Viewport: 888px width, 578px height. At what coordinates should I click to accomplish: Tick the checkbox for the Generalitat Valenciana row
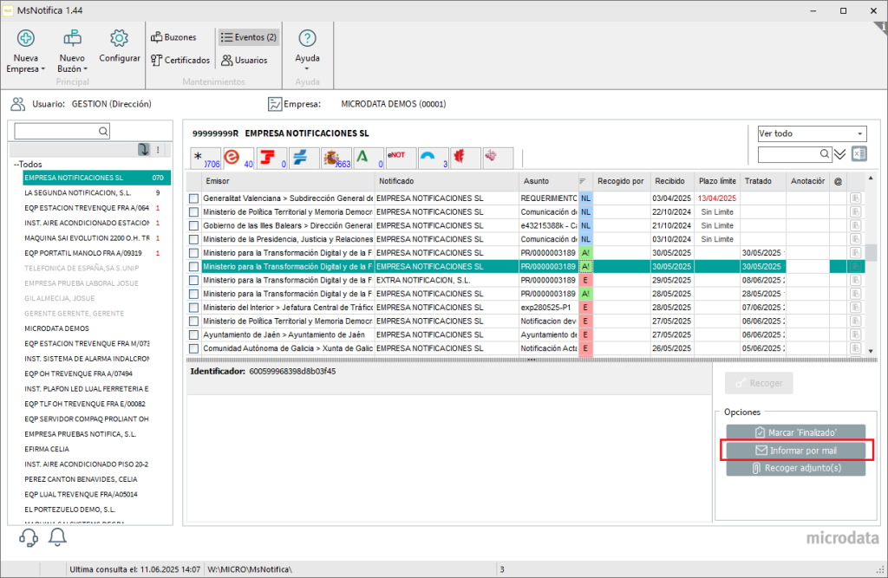[193, 198]
